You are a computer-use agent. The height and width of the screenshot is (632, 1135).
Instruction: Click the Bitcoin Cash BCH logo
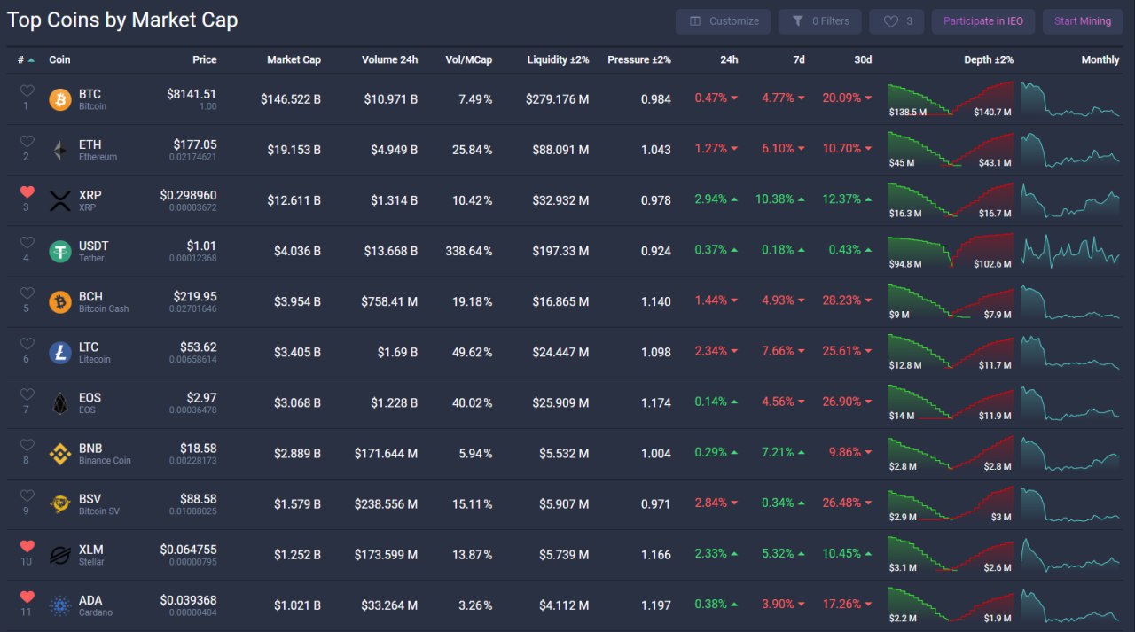(60, 301)
